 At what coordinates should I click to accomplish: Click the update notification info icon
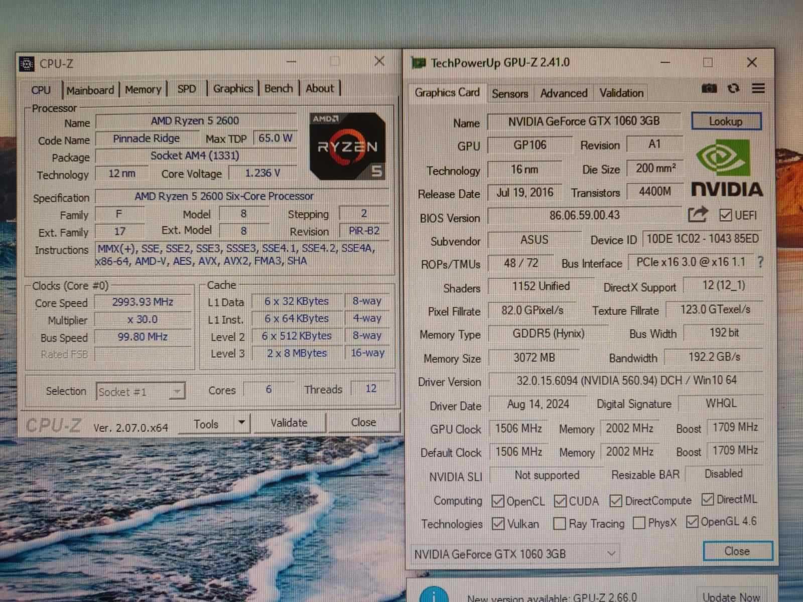tap(433, 594)
